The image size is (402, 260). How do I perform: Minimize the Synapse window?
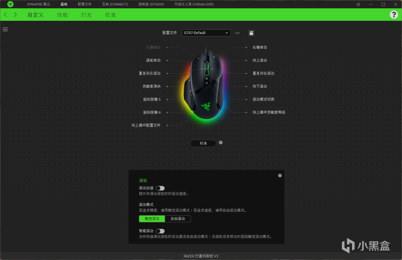[371, 4]
